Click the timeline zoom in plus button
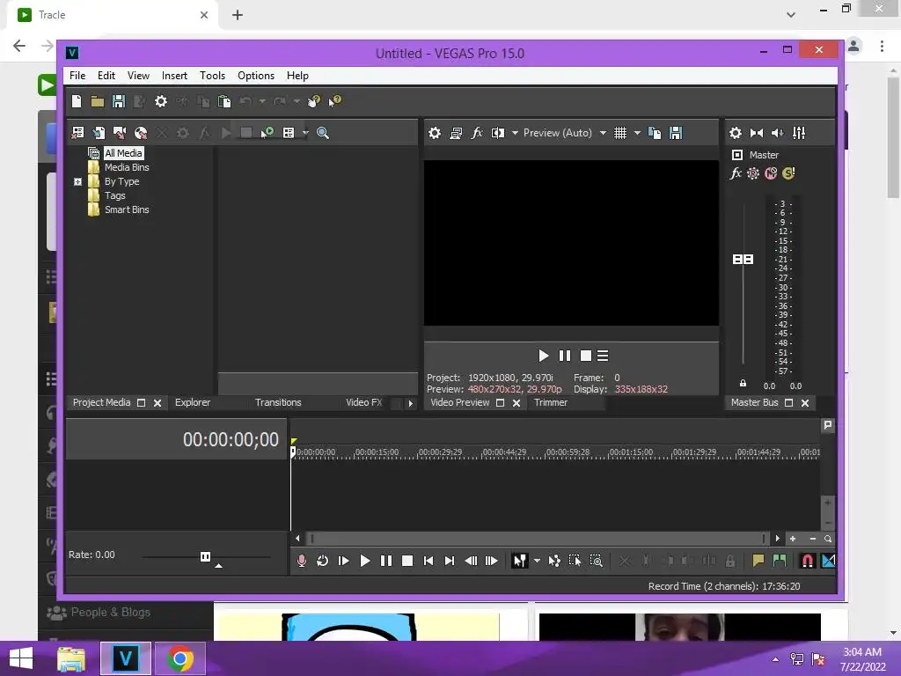The height and width of the screenshot is (676, 901). tap(793, 539)
